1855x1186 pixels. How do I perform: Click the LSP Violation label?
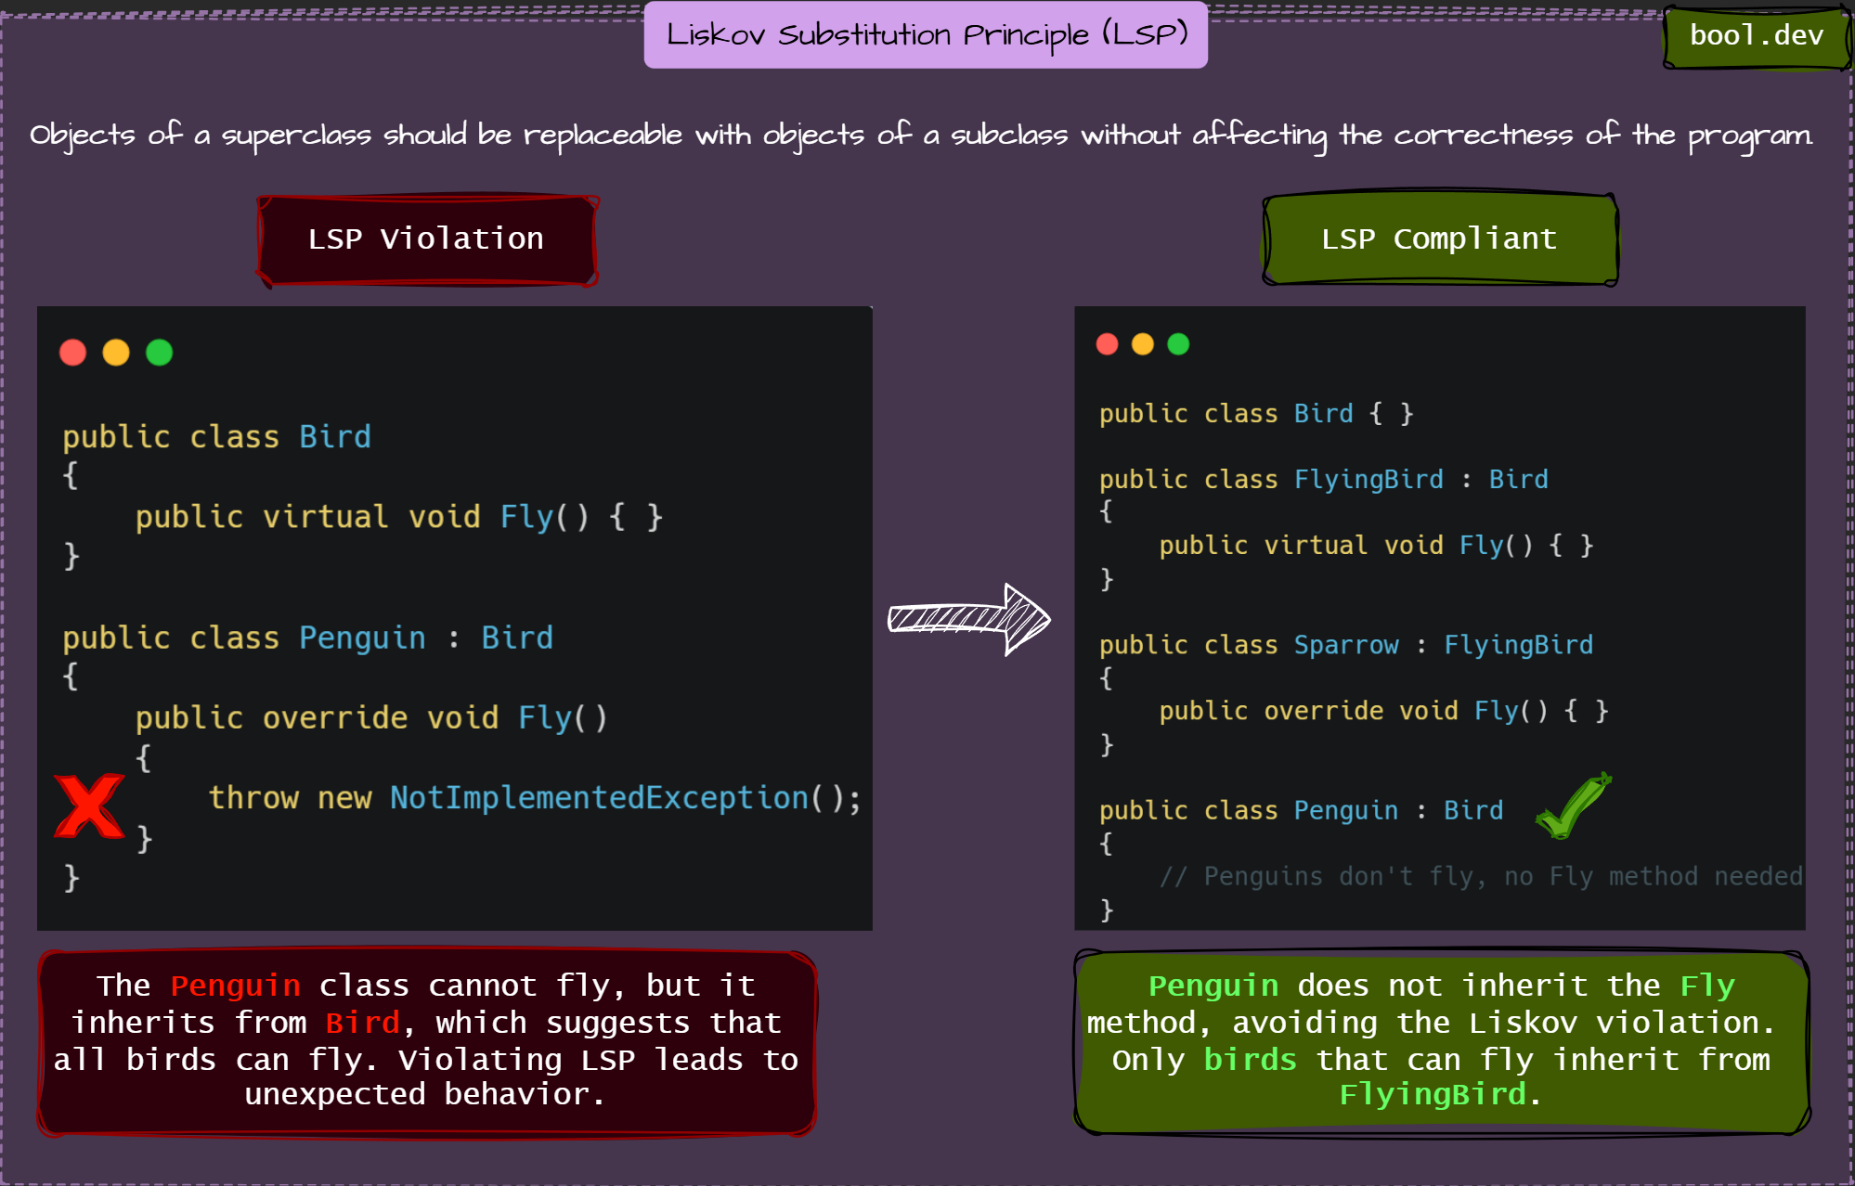(427, 239)
